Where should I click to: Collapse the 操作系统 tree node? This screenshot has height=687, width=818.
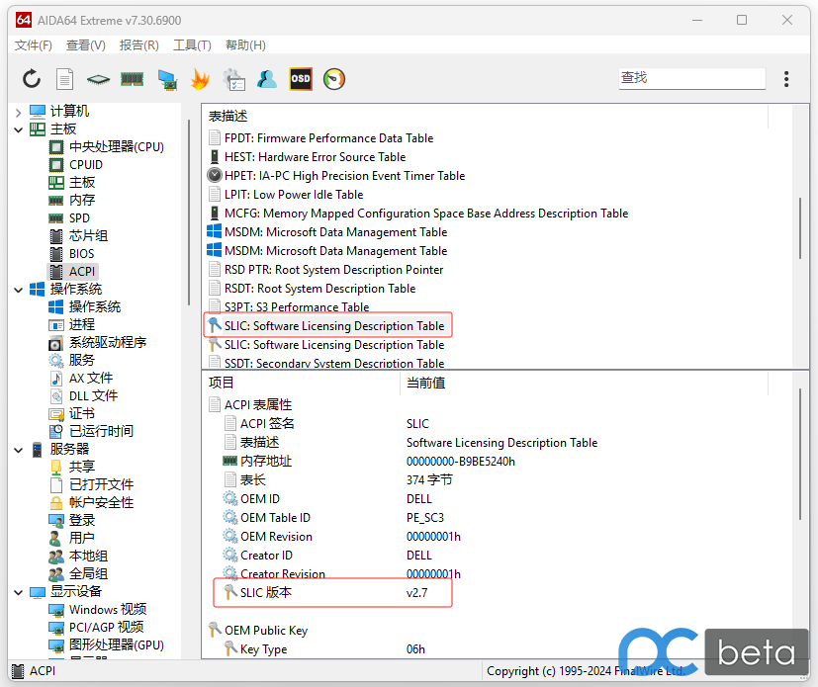pyautogui.click(x=18, y=290)
